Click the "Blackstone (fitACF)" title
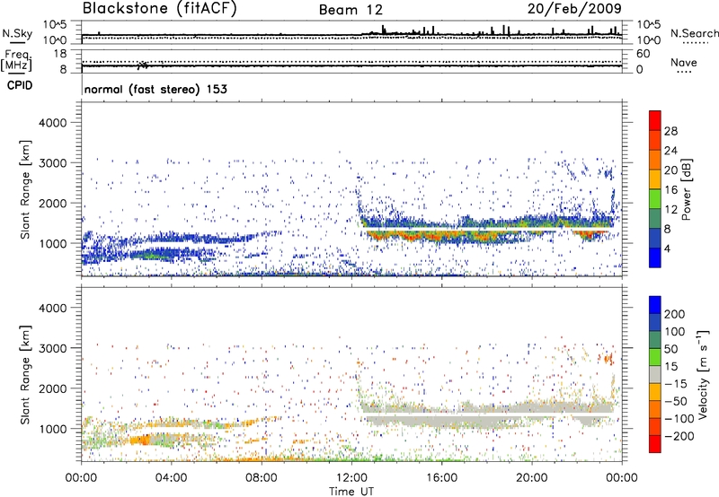 (x=160, y=8)
